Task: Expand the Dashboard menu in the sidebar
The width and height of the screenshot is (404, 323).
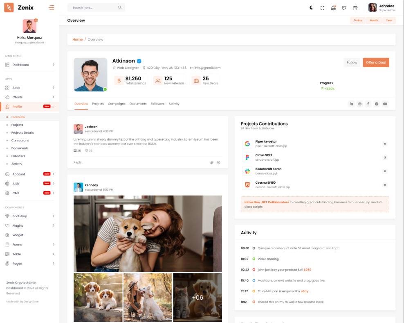Action: (29, 65)
